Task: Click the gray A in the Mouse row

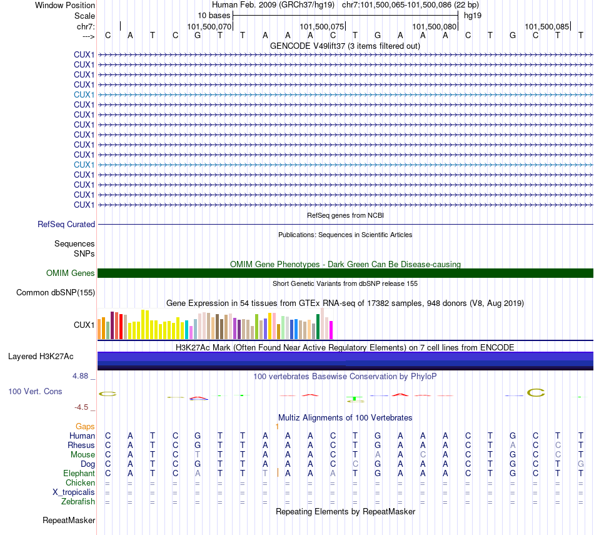Action: pyautogui.click(x=378, y=454)
